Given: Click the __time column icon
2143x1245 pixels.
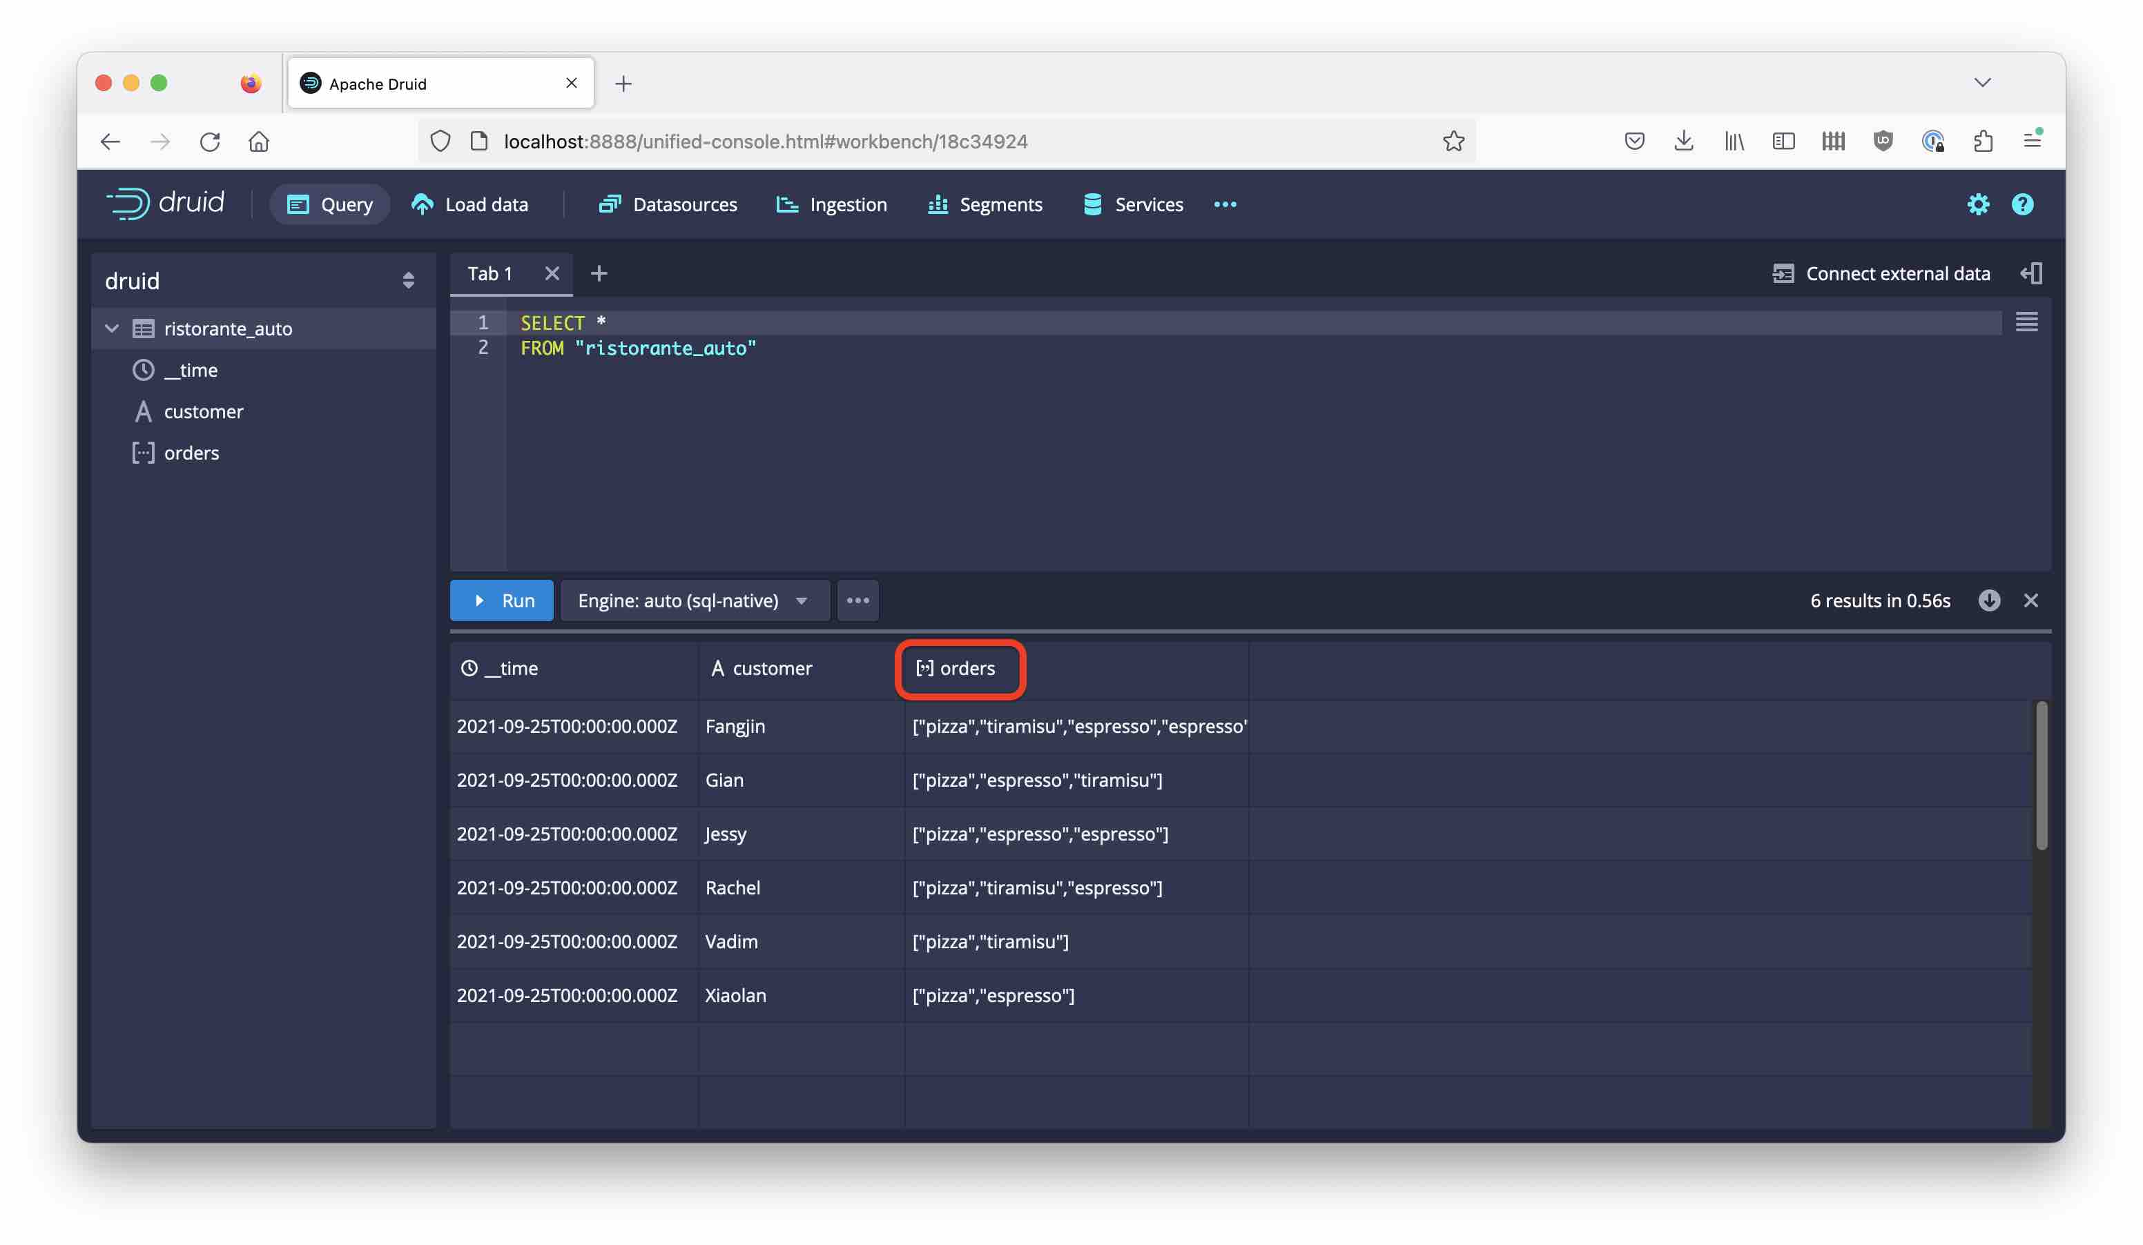Looking at the screenshot, I should click(x=468, y=667).
